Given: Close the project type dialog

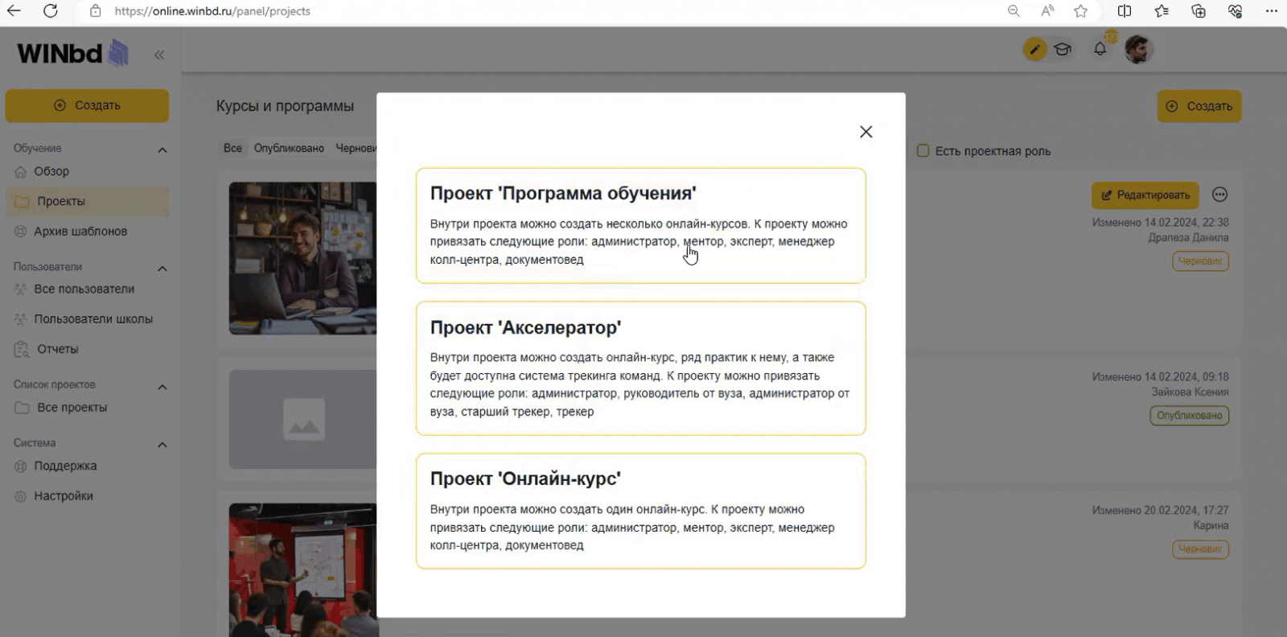Looking at the screenshot, I should point(866,132).
